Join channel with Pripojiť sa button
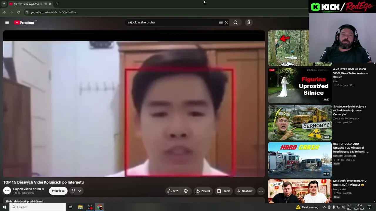The image size is (376, 211). [58, 191]
